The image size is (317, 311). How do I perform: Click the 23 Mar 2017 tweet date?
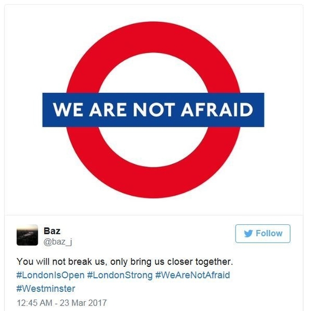click(83, 303)
